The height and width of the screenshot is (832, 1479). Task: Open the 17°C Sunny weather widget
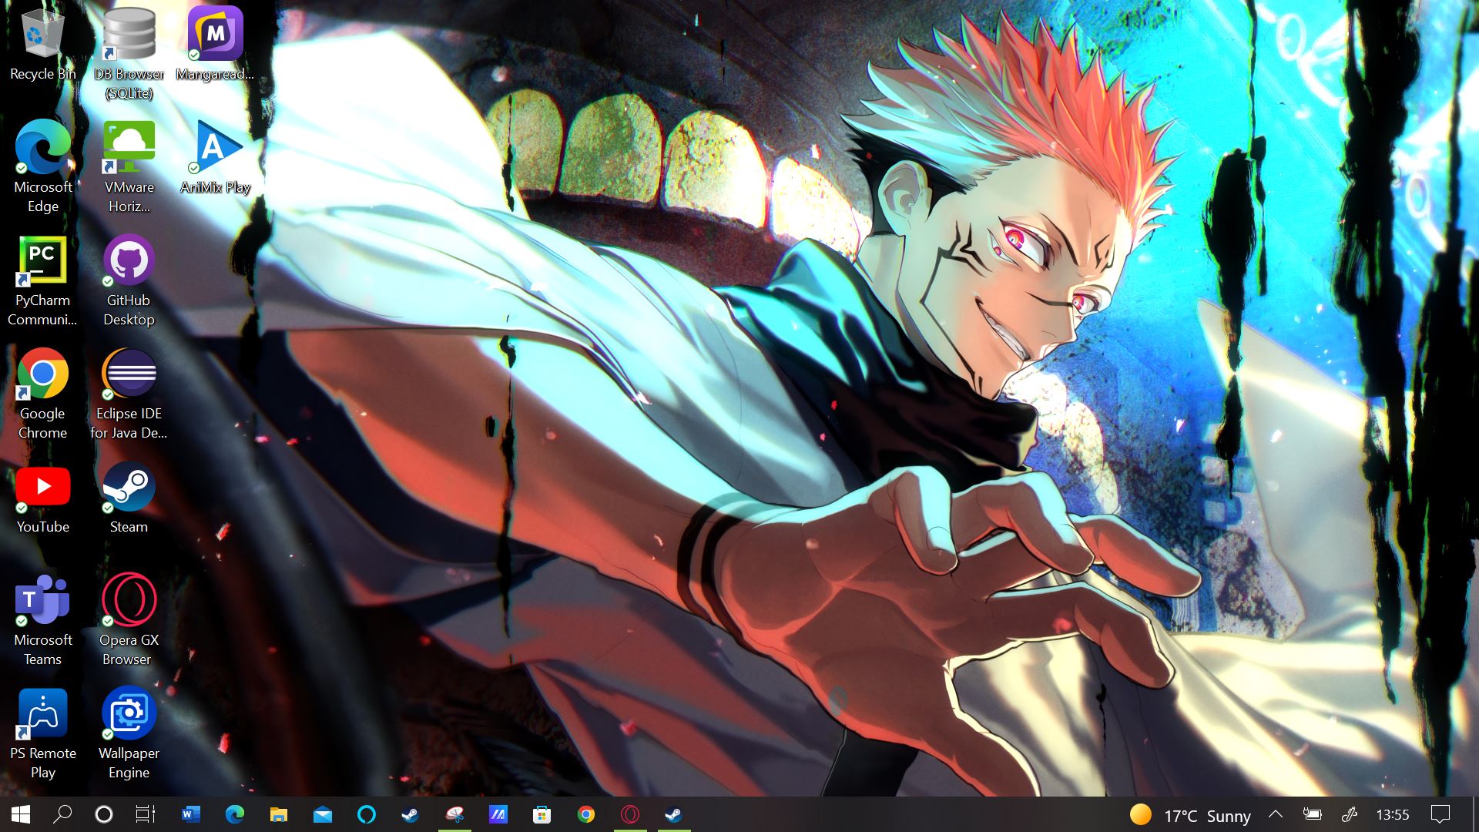pyautogui.click(x=1190, y=815)
